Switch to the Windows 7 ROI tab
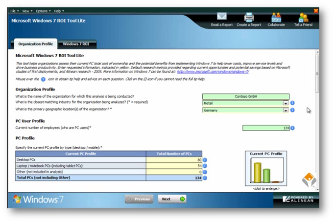This screenshot has height=223, width=334. [x=77, y=44]
